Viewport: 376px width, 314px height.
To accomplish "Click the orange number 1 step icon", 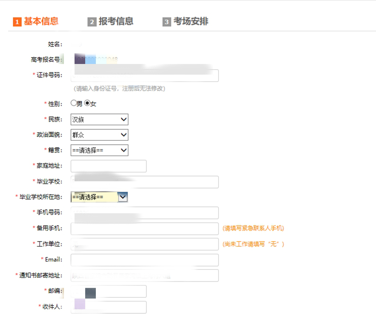I will pyautogui.click(x=17, y=22).
